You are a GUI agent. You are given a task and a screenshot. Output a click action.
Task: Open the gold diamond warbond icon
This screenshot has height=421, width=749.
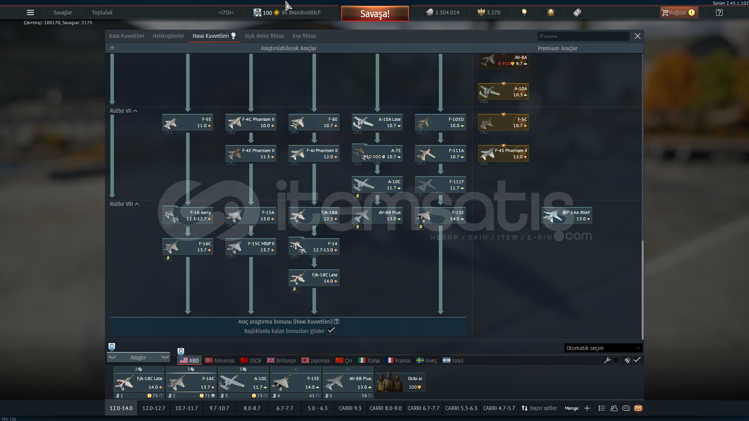550,12
